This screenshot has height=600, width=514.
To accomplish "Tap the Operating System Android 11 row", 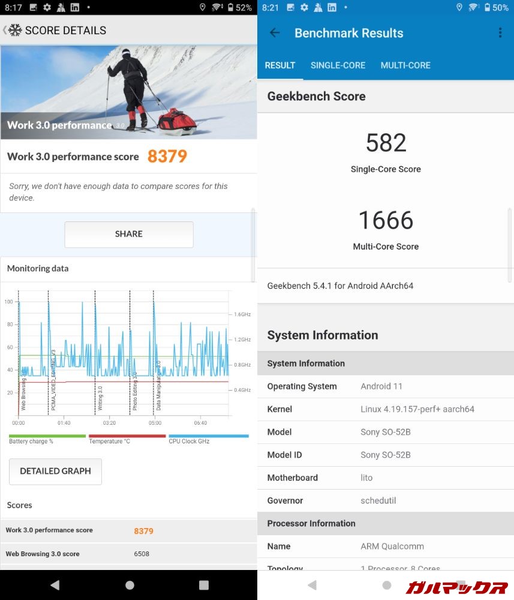I will [x=386, y=386].
